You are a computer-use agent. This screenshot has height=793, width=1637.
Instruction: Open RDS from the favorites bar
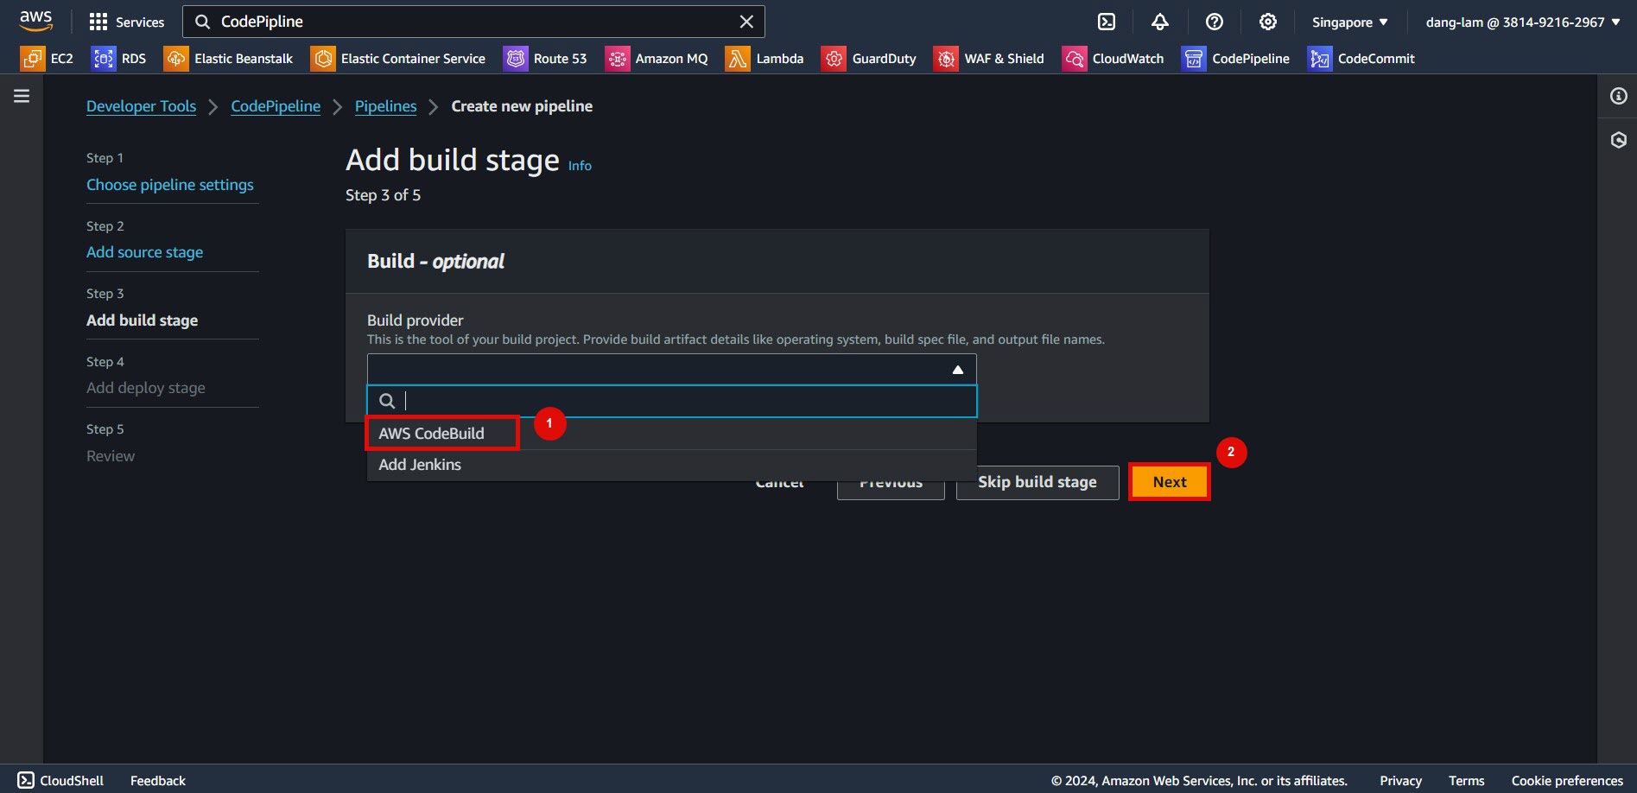(119, 58)
